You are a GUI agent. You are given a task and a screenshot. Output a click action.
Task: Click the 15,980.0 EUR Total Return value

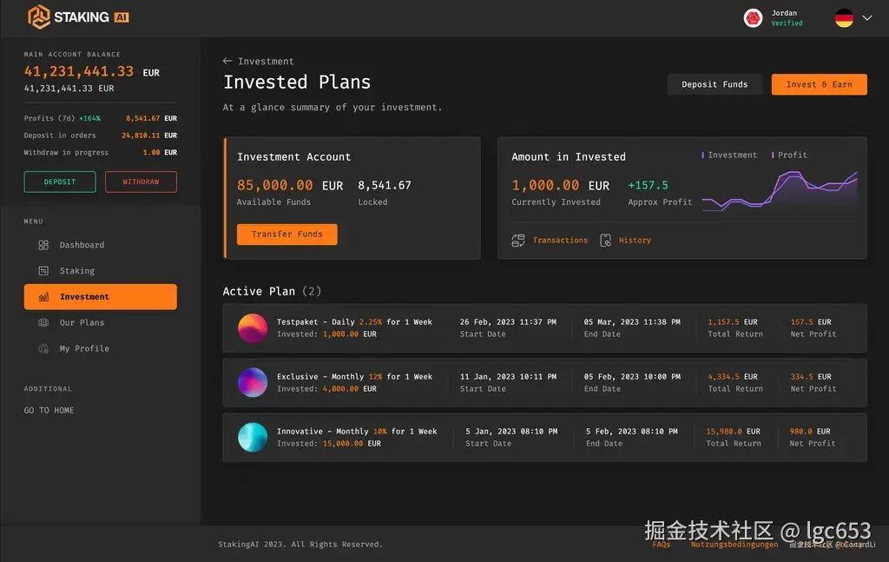[x=733, y=431]
